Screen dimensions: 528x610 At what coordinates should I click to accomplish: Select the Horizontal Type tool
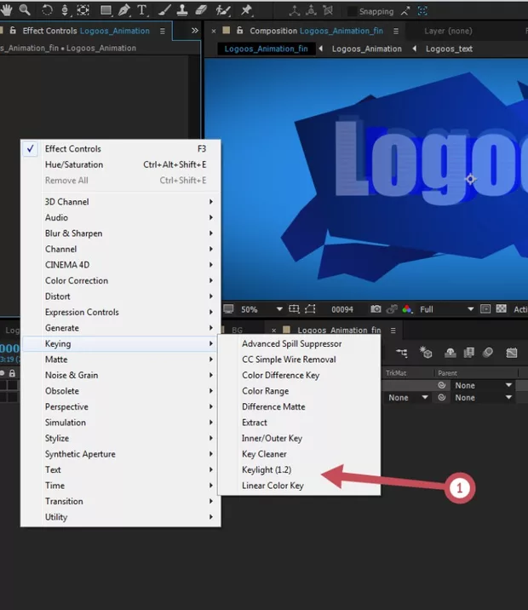tap(142, 10)
